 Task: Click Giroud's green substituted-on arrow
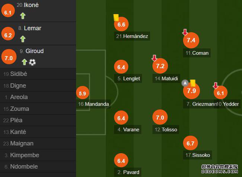[x=24, y=62]
